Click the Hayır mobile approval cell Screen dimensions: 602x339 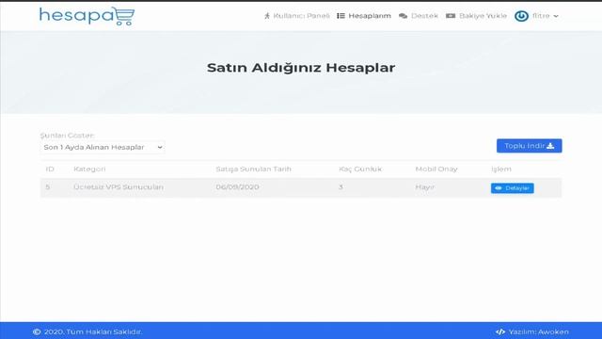424,186
